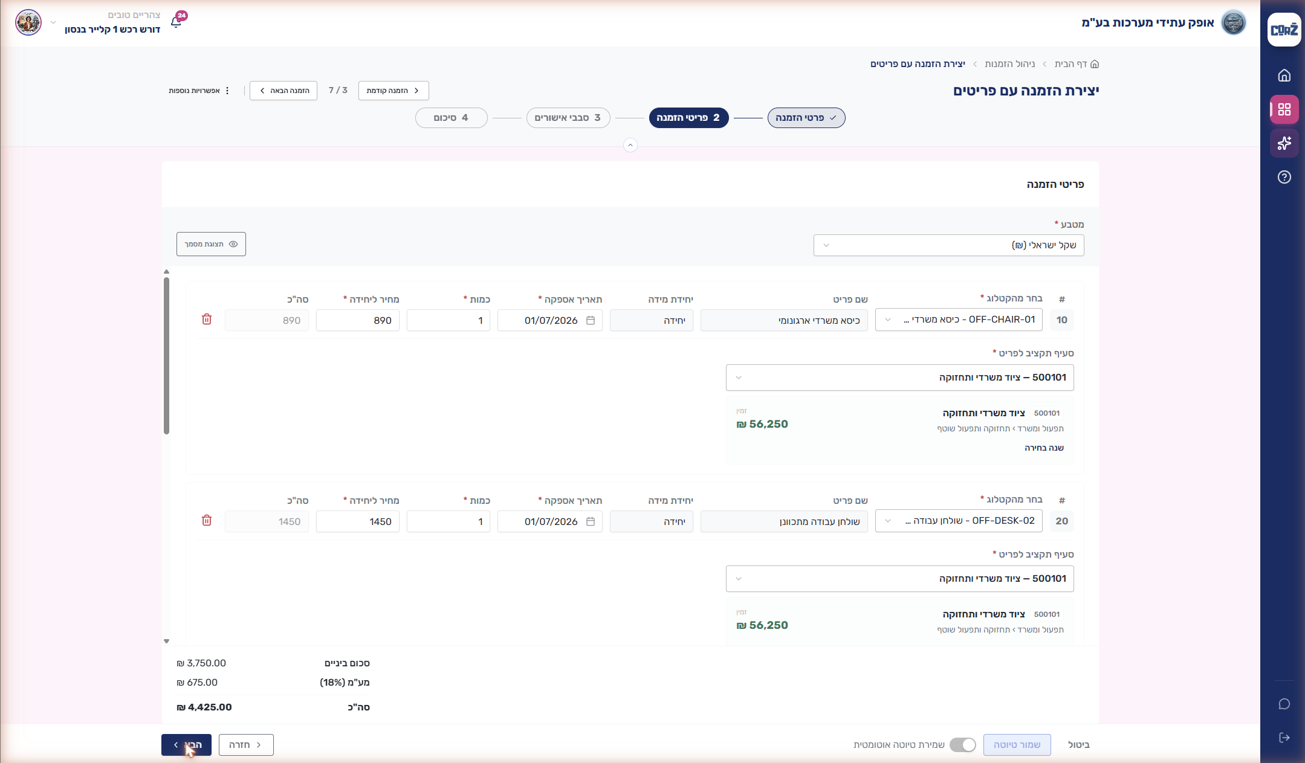Click three-dot אפשרויות נוספות menu
Screen dimensions: 1305x763
[x=199, y=91]
